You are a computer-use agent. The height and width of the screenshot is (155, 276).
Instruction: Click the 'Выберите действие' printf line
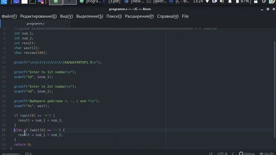click(x=57, y=101)
